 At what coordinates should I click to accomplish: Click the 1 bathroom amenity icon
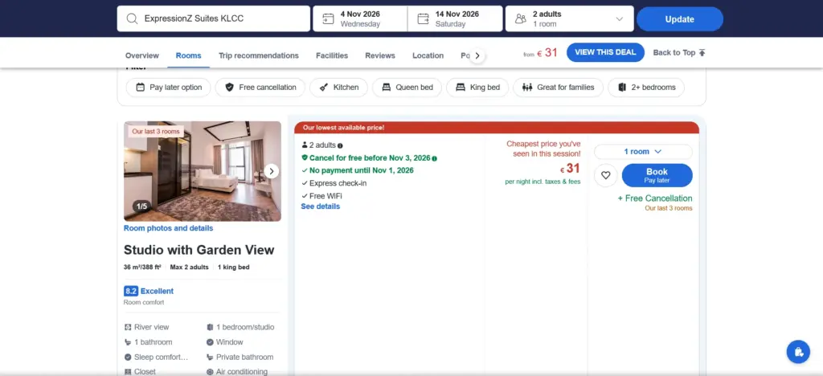coord(128,342)
